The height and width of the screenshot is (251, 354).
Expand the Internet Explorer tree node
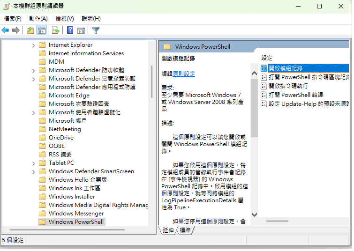[33, 45]
